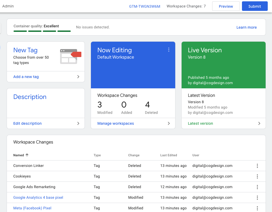The image size is (272, 212).
Task: Click the Type column header
Action: click(97, 155)
